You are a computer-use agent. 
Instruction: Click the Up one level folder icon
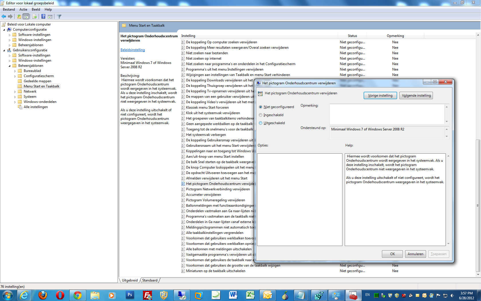pyautogui.click(x=19, y=16)
